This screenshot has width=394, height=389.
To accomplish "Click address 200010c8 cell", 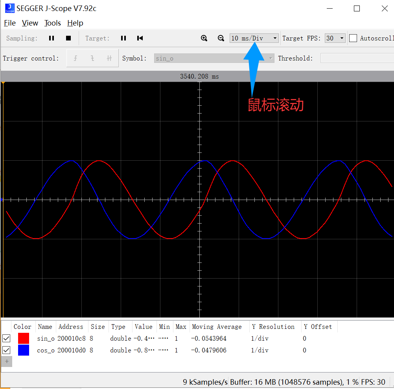I will tap(72, 339).
